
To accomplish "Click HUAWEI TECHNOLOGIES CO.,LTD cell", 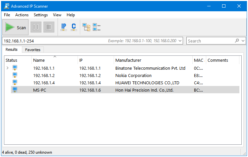I will pos(147,83).
